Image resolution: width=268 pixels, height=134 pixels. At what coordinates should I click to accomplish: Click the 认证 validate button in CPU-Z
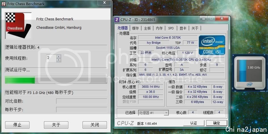tap(194, 123)
